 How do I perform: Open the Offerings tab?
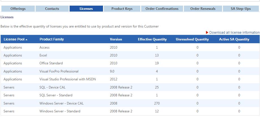pyautogui.click(x=18, y=9)
